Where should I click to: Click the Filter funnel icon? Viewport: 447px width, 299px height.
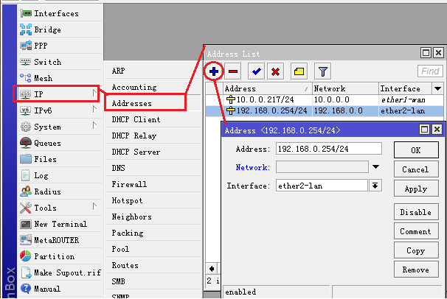322,71
